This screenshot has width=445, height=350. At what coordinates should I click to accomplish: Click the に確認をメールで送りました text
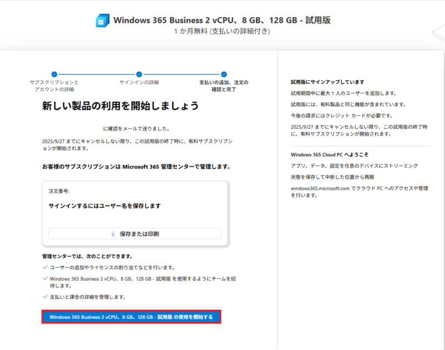pyautogui.click(x=136, y=129)
